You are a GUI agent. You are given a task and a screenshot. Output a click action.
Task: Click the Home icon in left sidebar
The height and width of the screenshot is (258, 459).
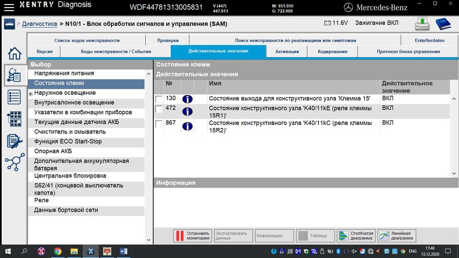tap(15, 53)
